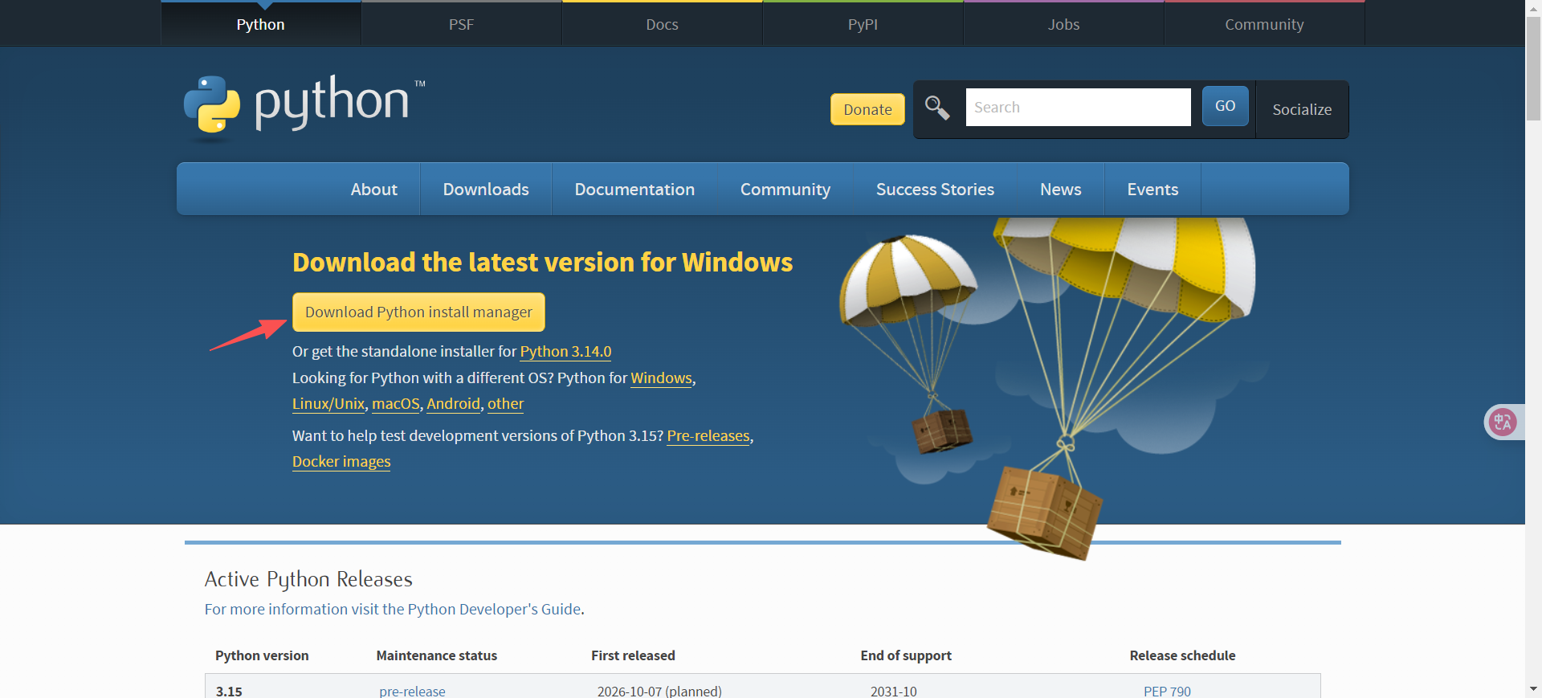The height and width of the screenshot is (698, 1542).
Task: Follow the Linux/Unix download link
Action: [x=328, y=404]
